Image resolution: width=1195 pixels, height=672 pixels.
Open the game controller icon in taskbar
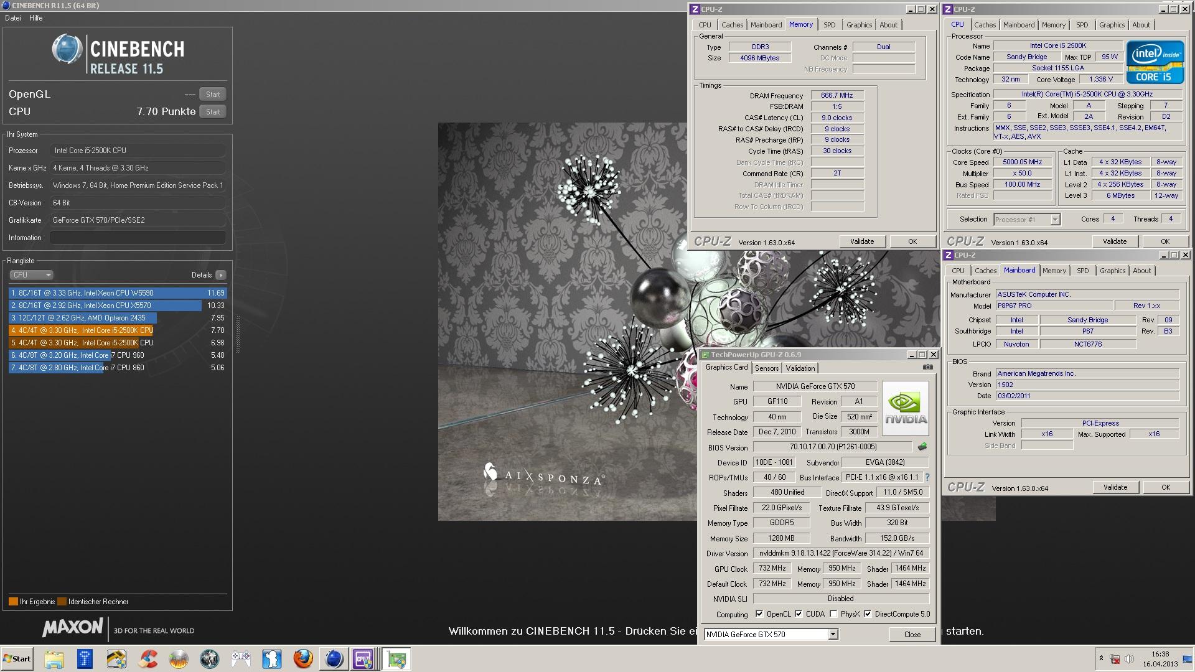(x=241, y=659)
